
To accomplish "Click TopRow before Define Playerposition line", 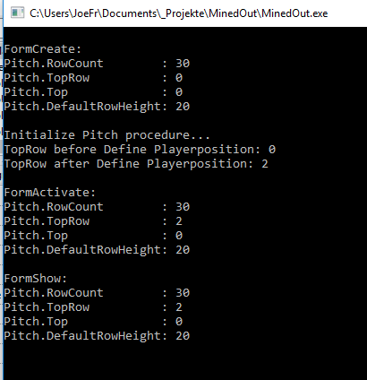I will [140, 150].
